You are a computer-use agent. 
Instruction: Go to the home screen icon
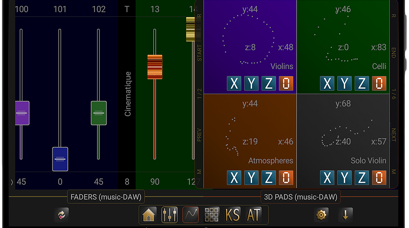(149, 215)
